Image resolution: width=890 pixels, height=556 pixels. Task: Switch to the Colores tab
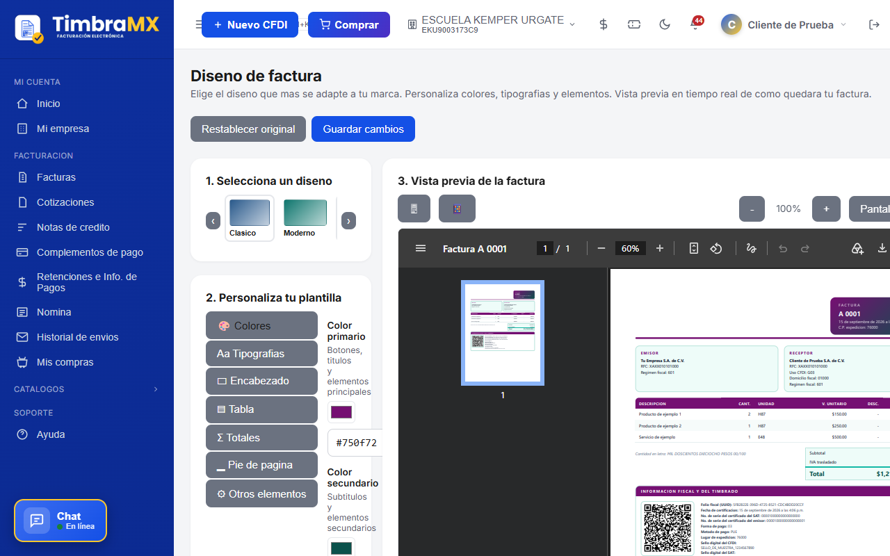tap(261, 325)
